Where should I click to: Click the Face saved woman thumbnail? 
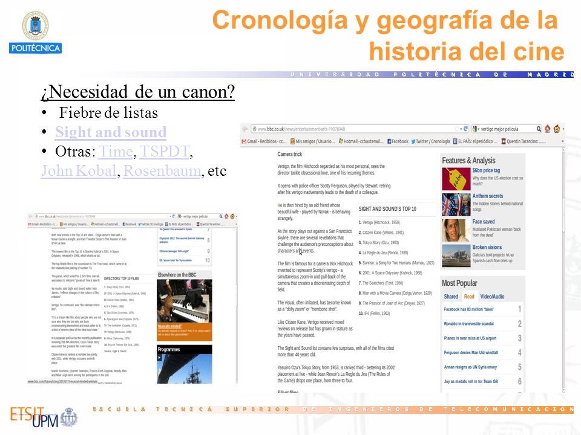click(456, 230)
